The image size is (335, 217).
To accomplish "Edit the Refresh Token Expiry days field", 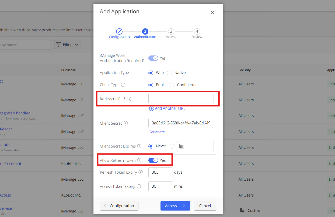I will (x=161, y=172).
